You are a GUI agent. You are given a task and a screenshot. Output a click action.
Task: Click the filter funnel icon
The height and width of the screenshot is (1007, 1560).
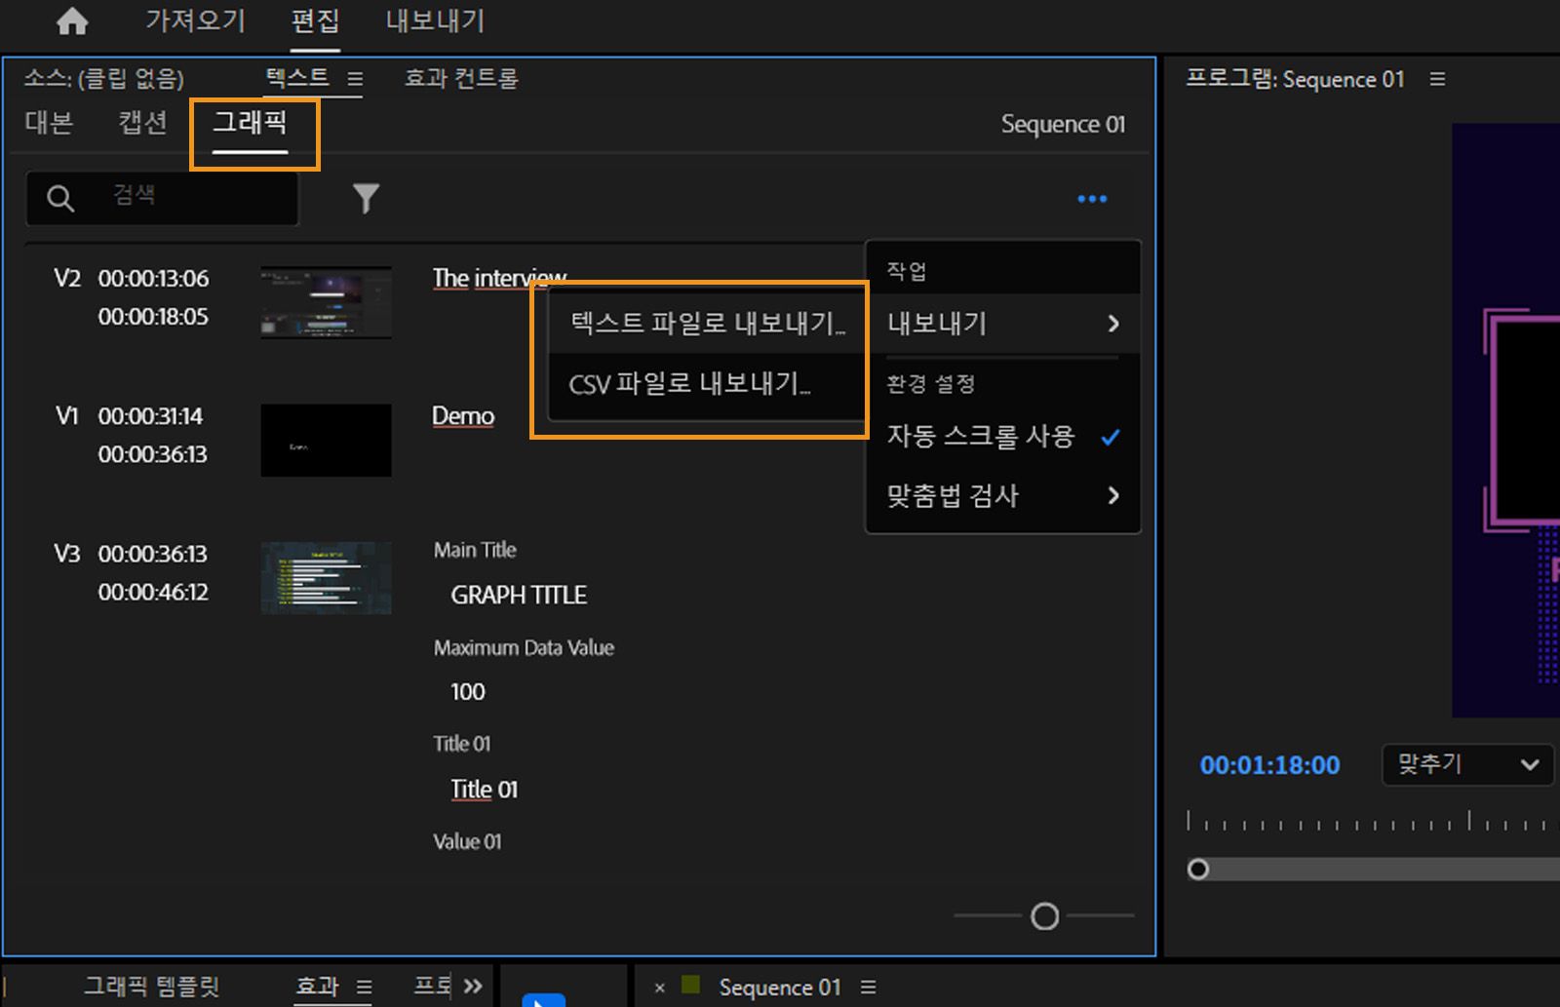366,199
